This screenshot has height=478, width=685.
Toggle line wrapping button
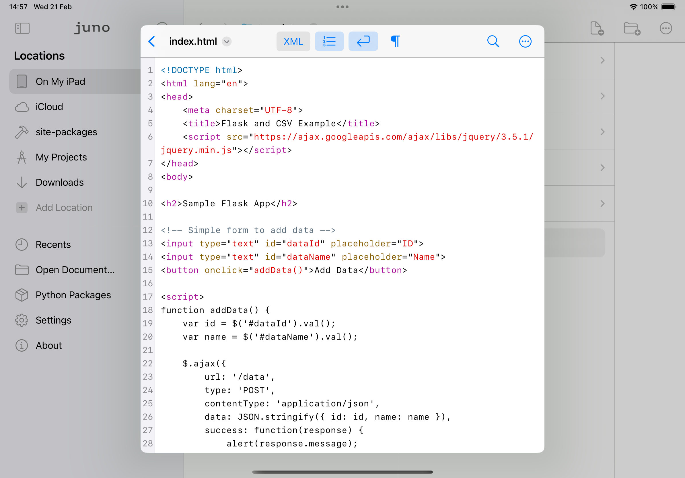pos(363,42)
